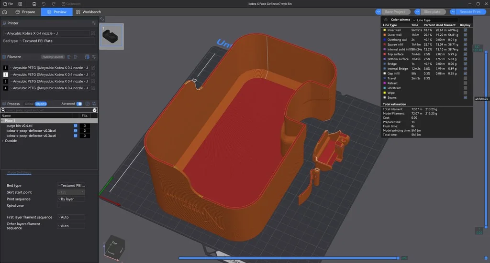Click edit icon for filament 1
The height and width of the screenshot is (263, 490).
93,68
